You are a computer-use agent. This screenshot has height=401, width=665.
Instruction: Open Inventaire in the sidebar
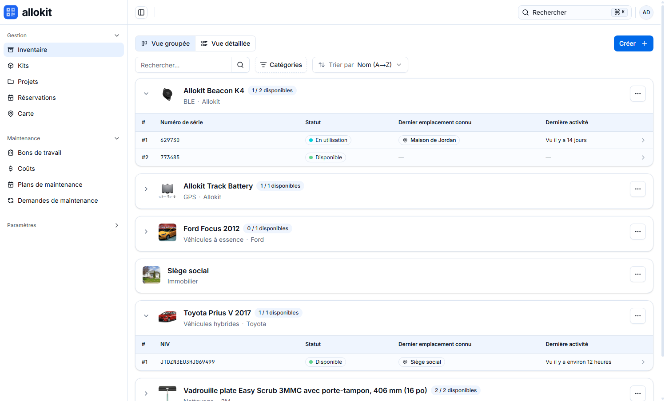(64, 50)
